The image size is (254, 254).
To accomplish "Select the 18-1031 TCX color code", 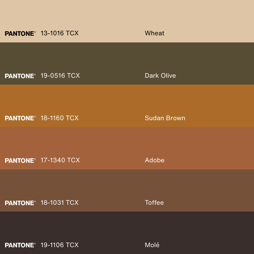I will point(59,203).
